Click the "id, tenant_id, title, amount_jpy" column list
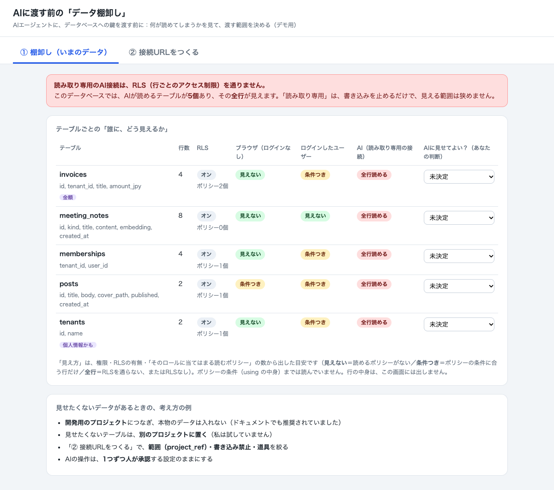This screenshot has width=554, height=490. pos(100,186)
